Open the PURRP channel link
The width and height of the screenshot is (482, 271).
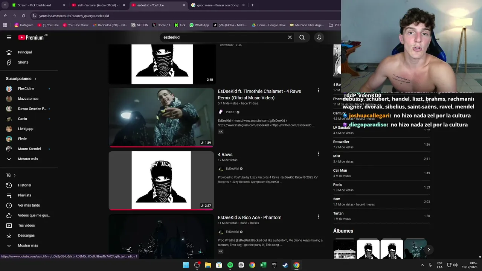coord(230,112)
